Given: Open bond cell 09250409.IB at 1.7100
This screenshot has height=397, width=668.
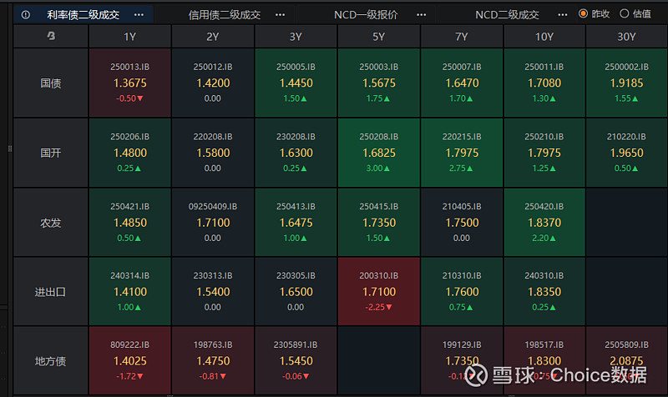Looking at the screenshot, I should [213, 223].
